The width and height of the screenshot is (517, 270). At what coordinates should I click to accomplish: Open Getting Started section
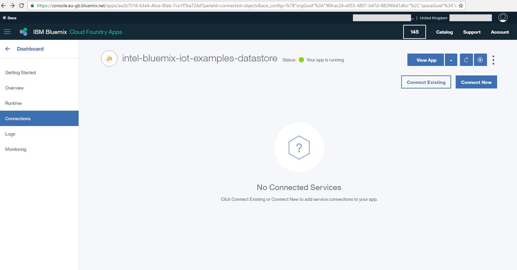(39, 72)
